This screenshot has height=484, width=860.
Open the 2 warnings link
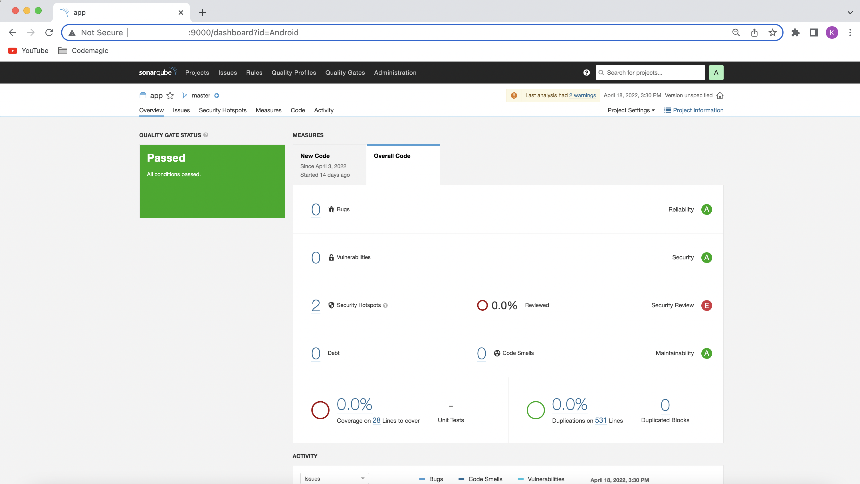click(582, 95)
